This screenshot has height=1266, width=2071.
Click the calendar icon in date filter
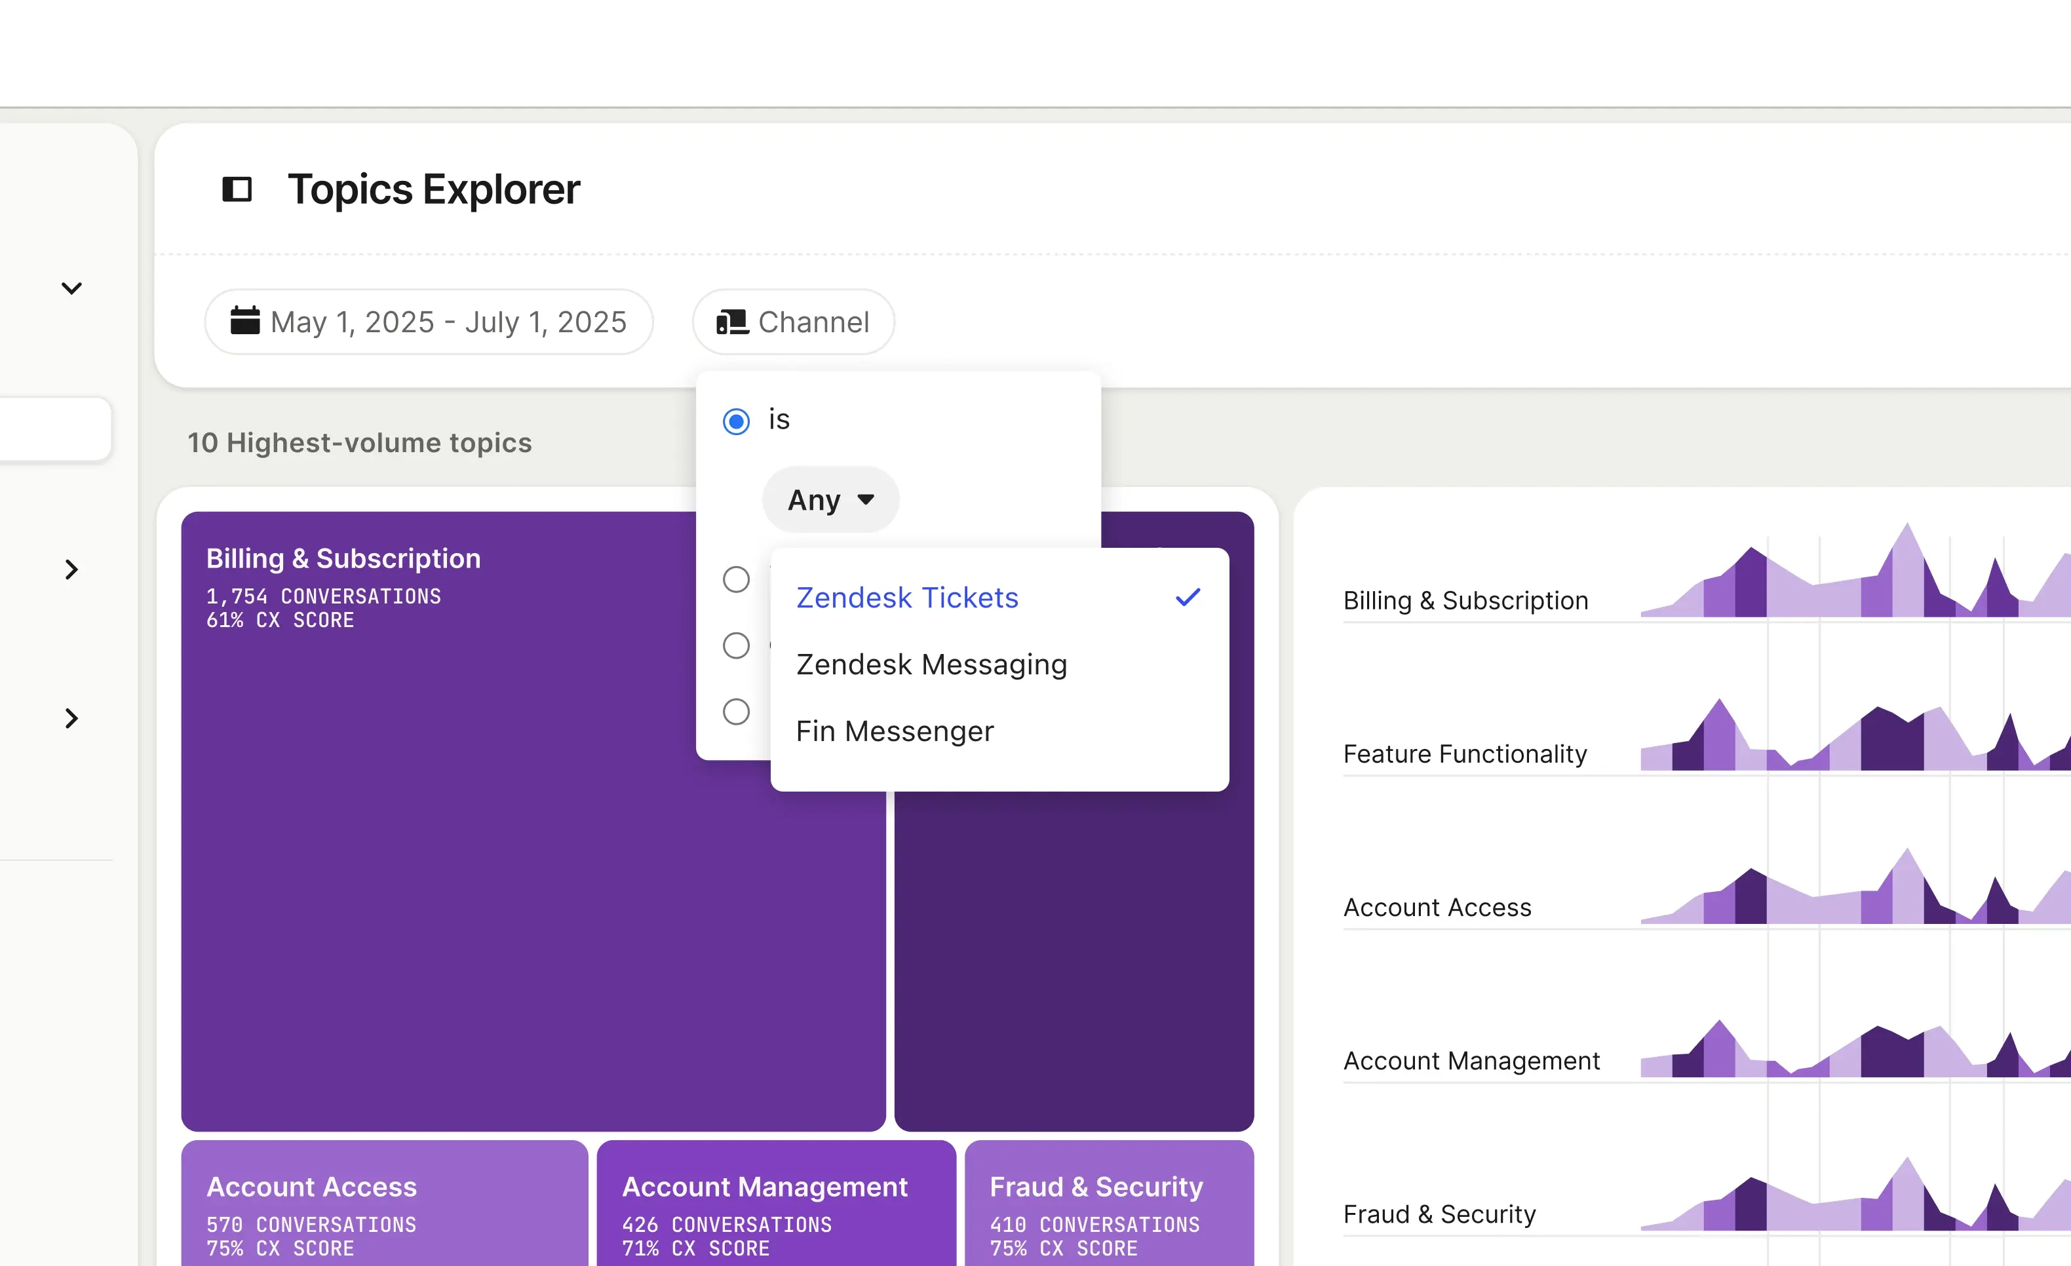[244, 321]
